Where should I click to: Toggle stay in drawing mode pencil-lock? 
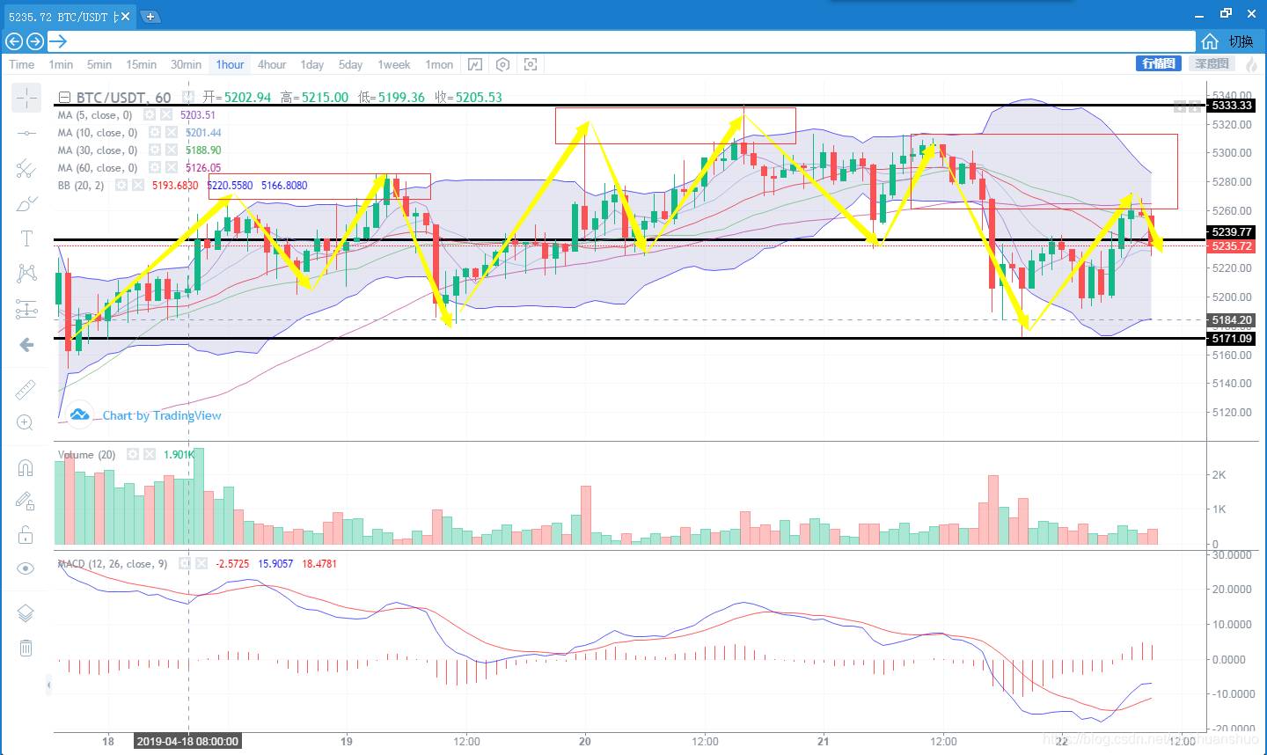pyautogui.click(x=26, y=501)
